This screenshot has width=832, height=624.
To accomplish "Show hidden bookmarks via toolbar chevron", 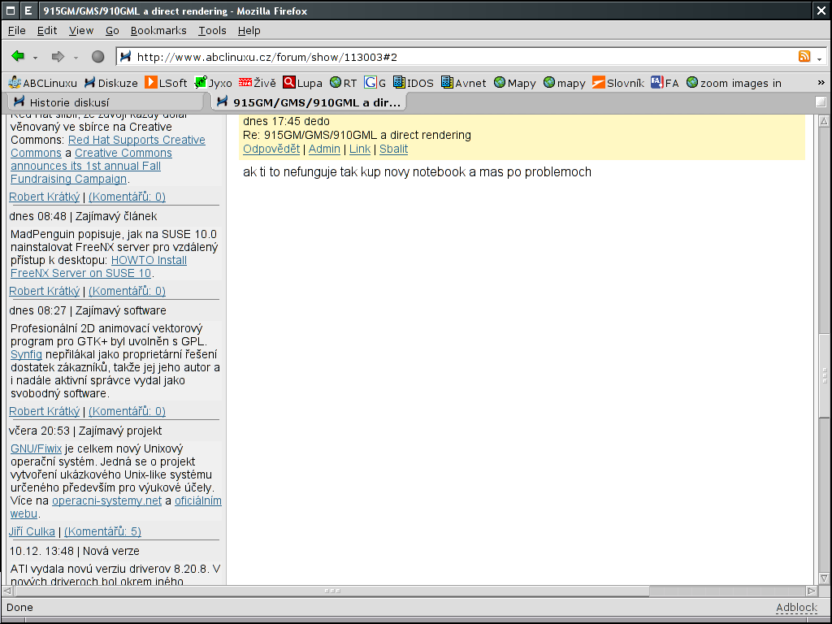I will coord(820,83).
